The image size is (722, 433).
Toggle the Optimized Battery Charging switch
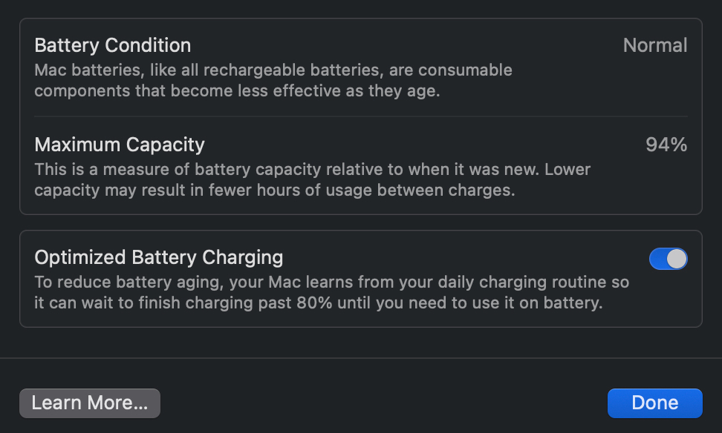[x=668, y=259]
